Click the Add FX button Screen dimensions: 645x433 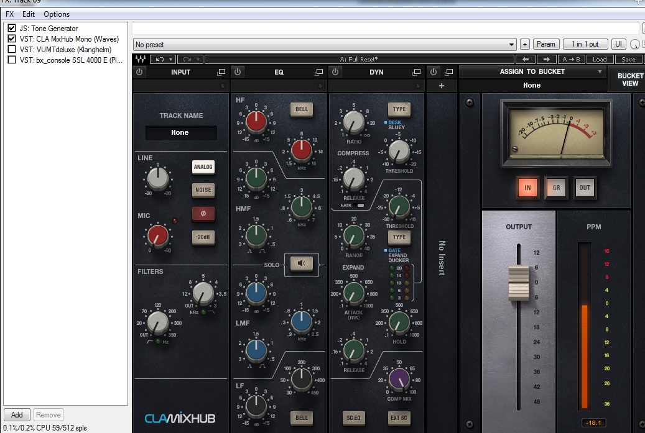point(17,415)
